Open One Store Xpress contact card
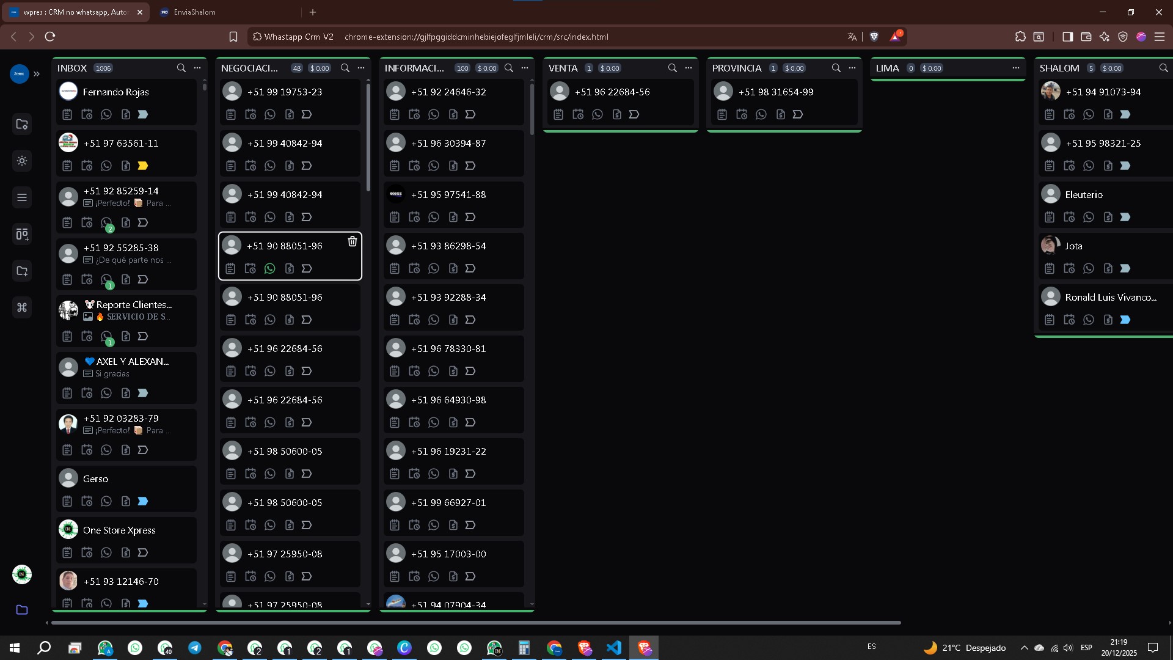This screenshot has height=660, width=1173. click(119, 530)
